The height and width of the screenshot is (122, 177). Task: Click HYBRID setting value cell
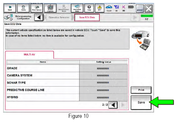(103, 97)
